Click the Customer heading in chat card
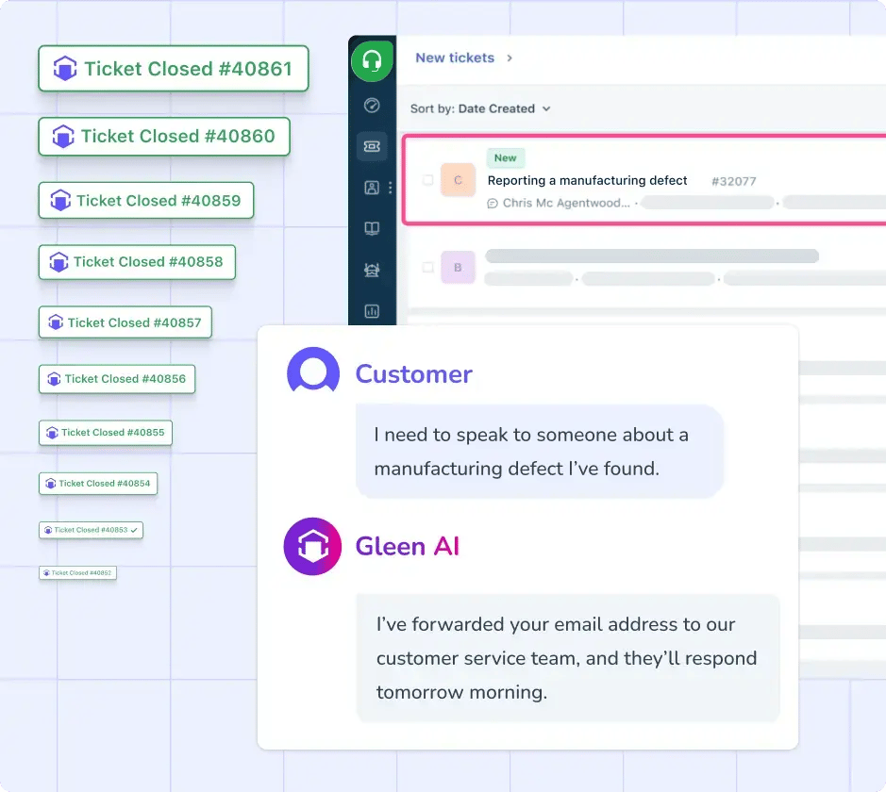This screenshot has width=886, height=792. point(413,374)
